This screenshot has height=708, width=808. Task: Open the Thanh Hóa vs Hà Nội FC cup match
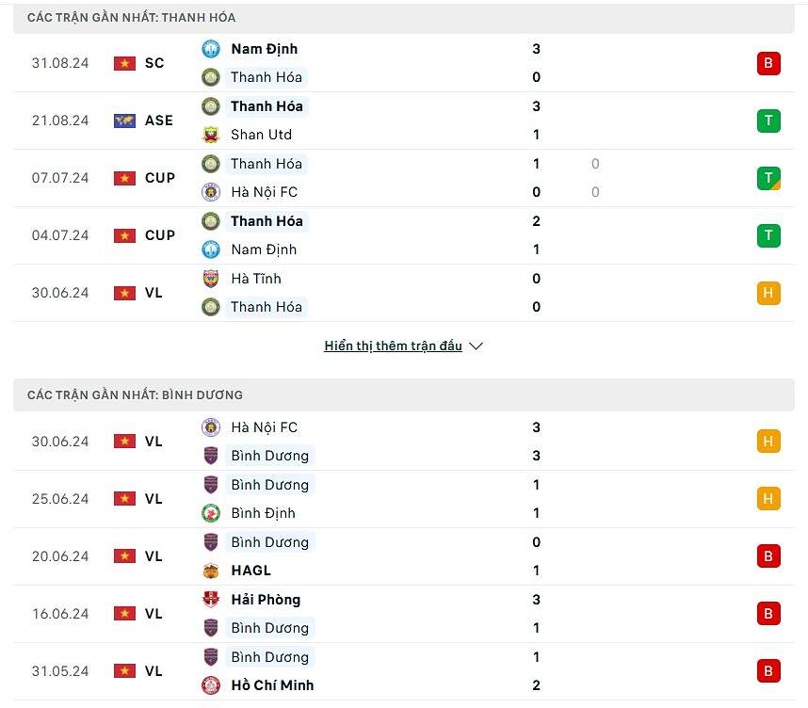404,178
